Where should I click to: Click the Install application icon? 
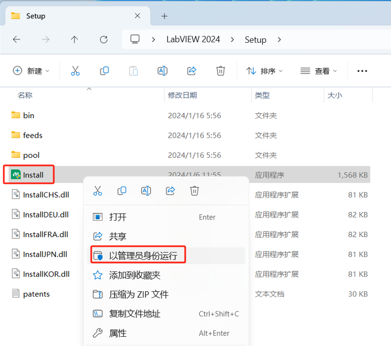click(x=16, y=175)
